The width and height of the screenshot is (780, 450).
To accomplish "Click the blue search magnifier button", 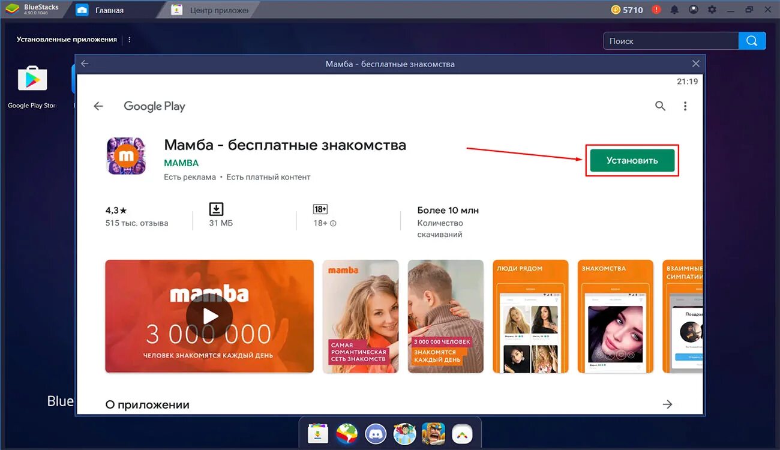I will pos(752,41).
